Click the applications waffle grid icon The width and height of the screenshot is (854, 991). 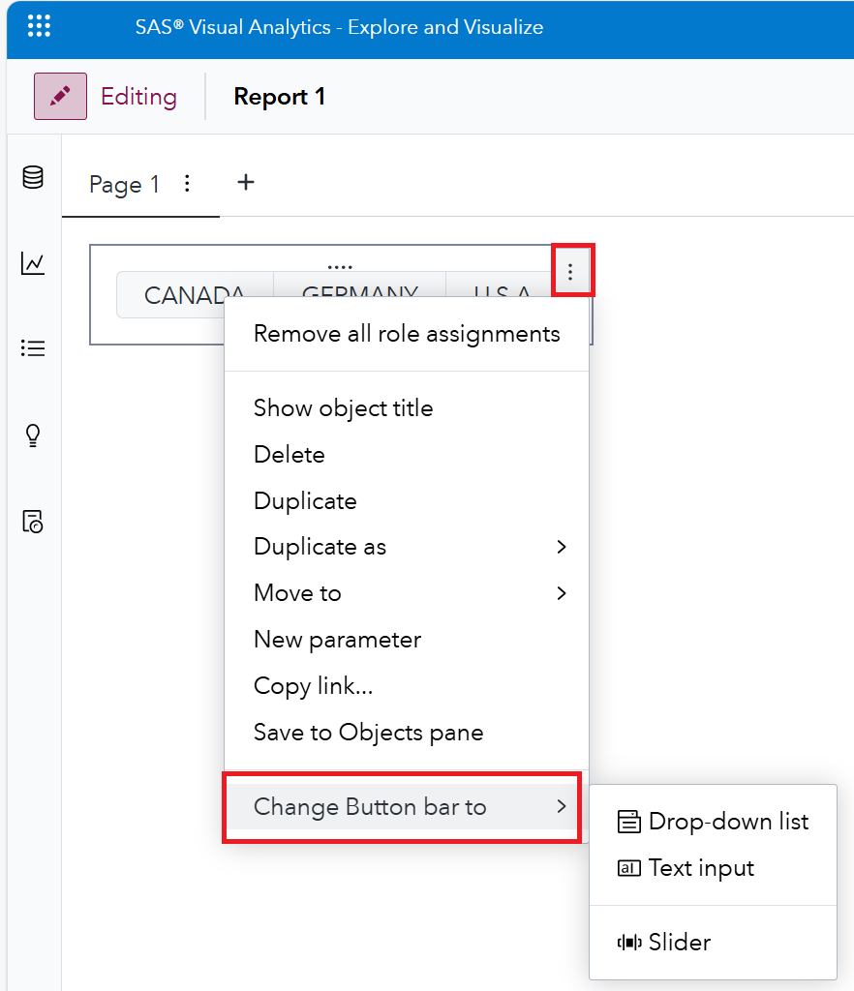39,25
